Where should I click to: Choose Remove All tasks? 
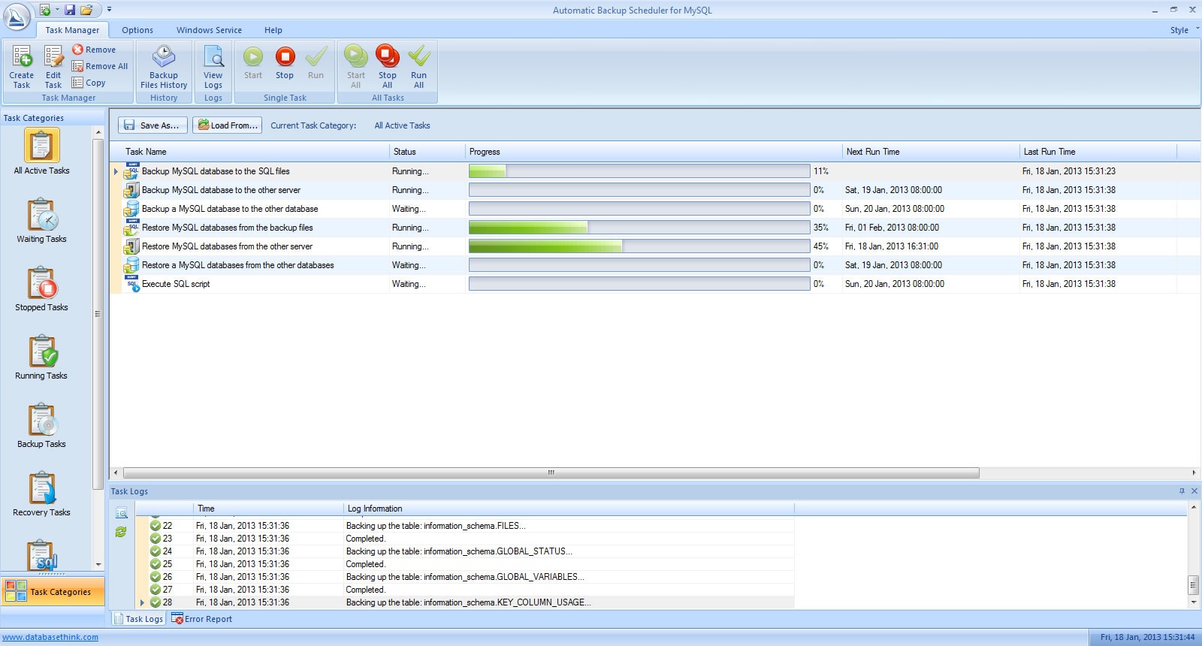coord(100,66)
